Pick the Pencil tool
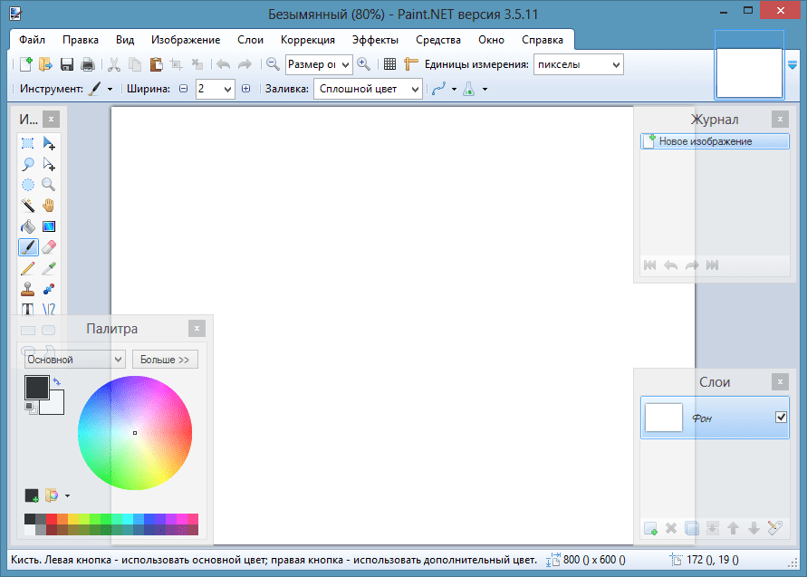807x577 pixels. 28,268
